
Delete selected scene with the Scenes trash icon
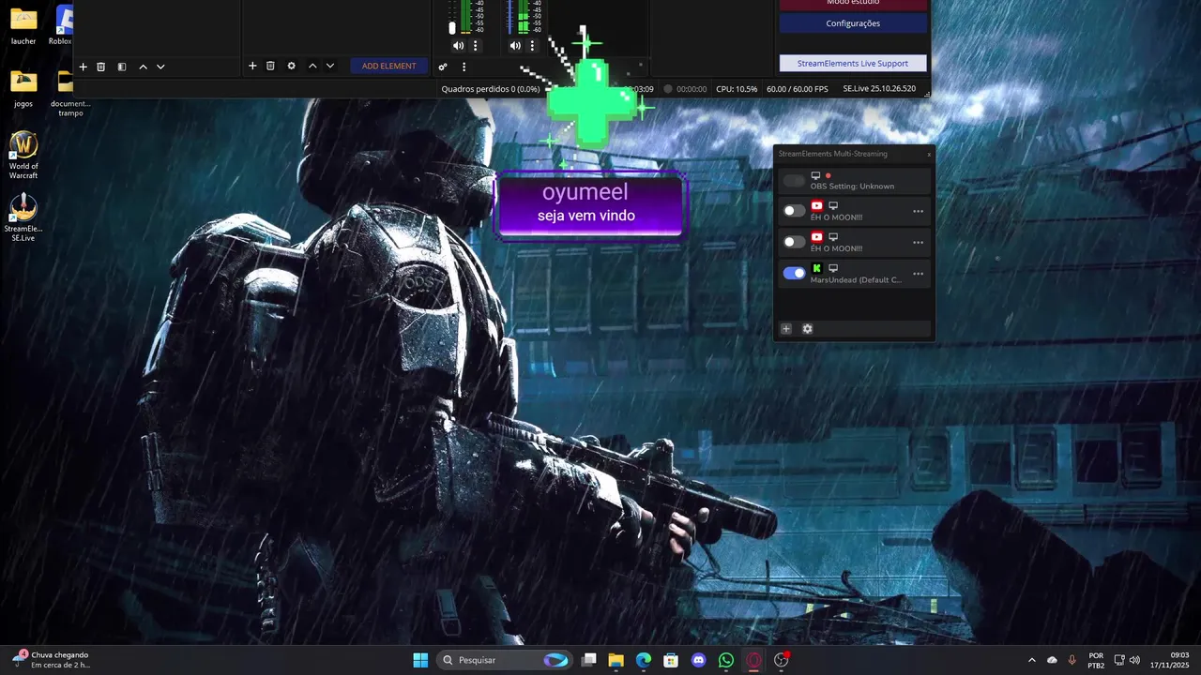coord(101,67)
